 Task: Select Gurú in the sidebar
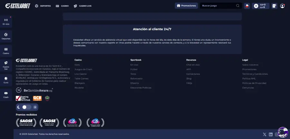pos(6,80)
